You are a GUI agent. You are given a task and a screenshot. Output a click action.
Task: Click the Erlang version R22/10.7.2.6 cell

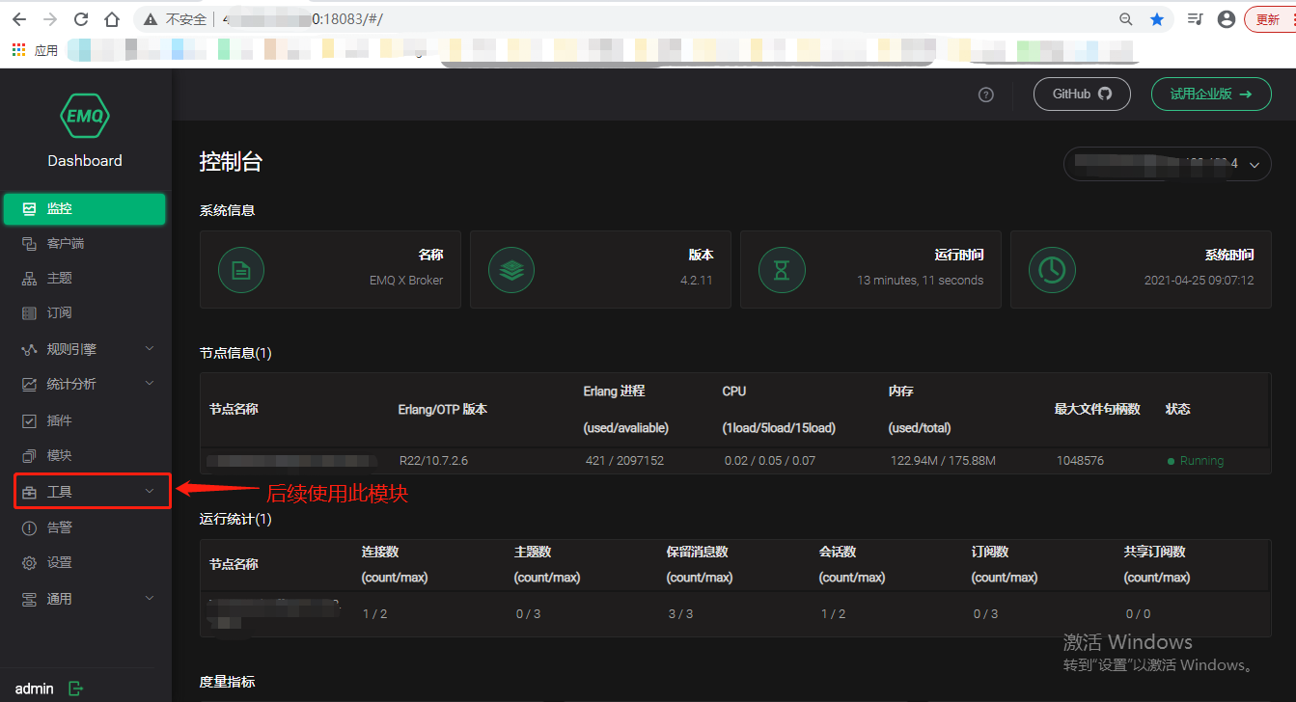433,461
